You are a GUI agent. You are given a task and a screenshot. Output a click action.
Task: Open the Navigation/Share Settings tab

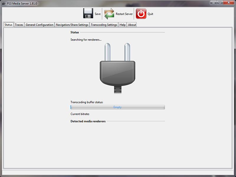click(x=72, y=25)
